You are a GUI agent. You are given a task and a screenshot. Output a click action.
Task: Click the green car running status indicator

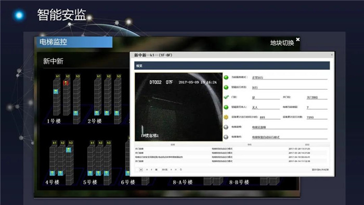click(226, 87)
